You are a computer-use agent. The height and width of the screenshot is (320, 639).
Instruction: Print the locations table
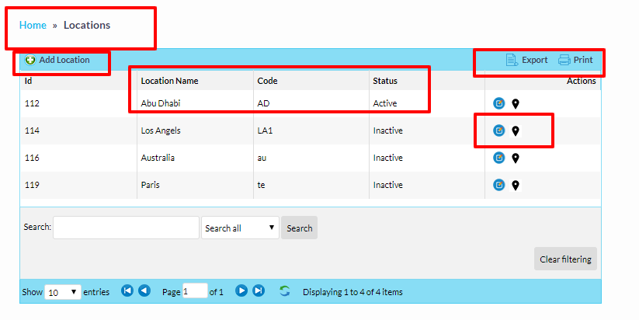(575, 60)
